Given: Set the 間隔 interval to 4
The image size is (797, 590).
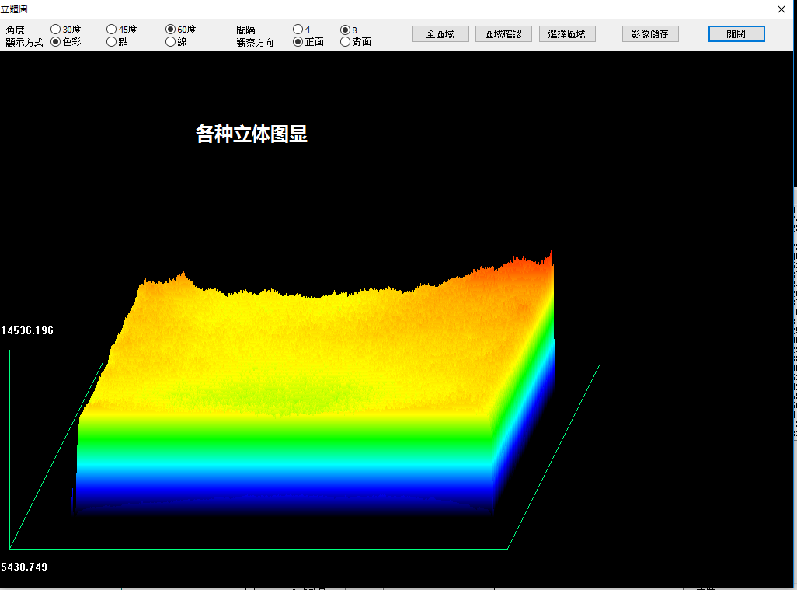Looking at the screenshot, I should (x=298, y=30).
